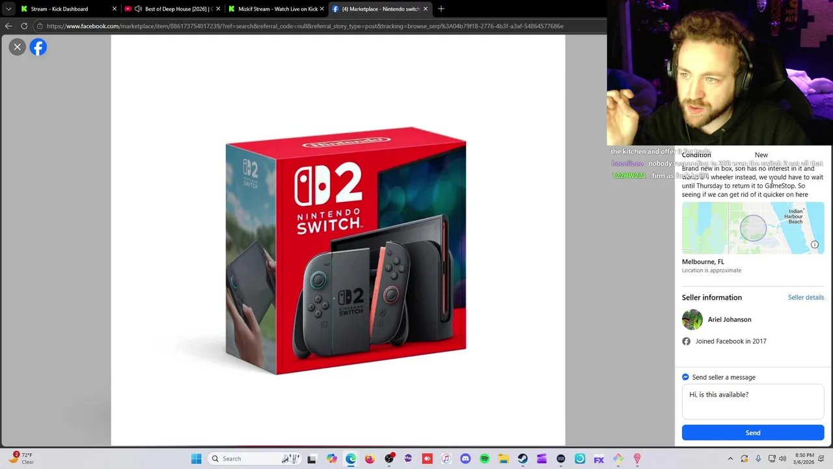Click 'Joined Facebook in 2017' text
The width and height of the screenshot is (833, 469).
(x=731, y=341)
